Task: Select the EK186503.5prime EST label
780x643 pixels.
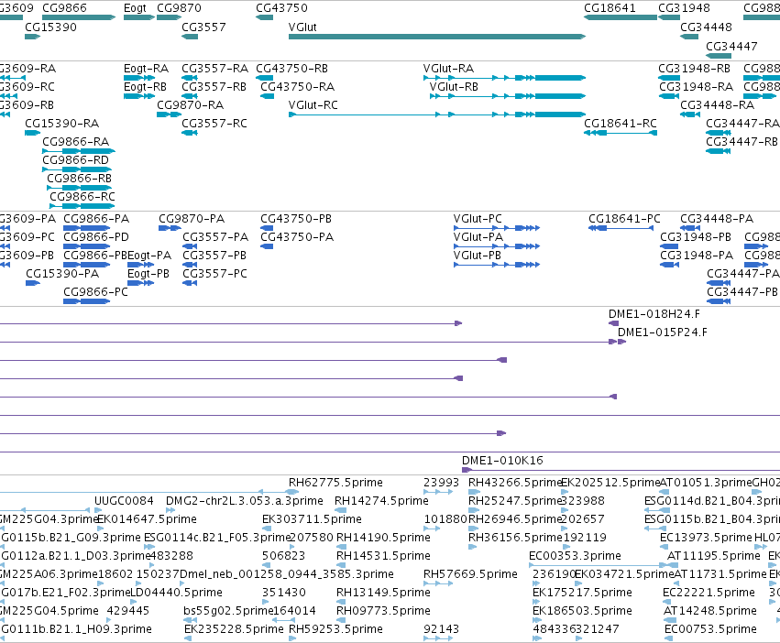Action: tap(582, 611)
